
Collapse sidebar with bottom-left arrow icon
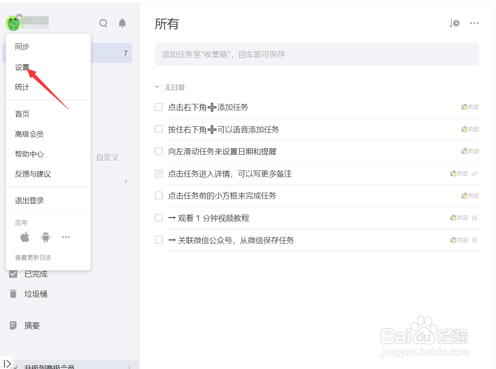[x=7, y=363]
